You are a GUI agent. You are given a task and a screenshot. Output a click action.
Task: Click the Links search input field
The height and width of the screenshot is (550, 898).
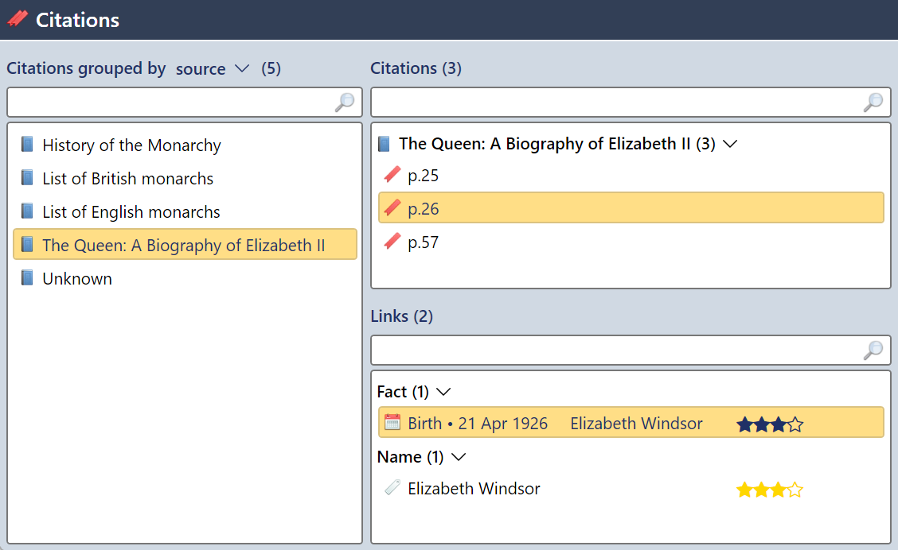617,350
